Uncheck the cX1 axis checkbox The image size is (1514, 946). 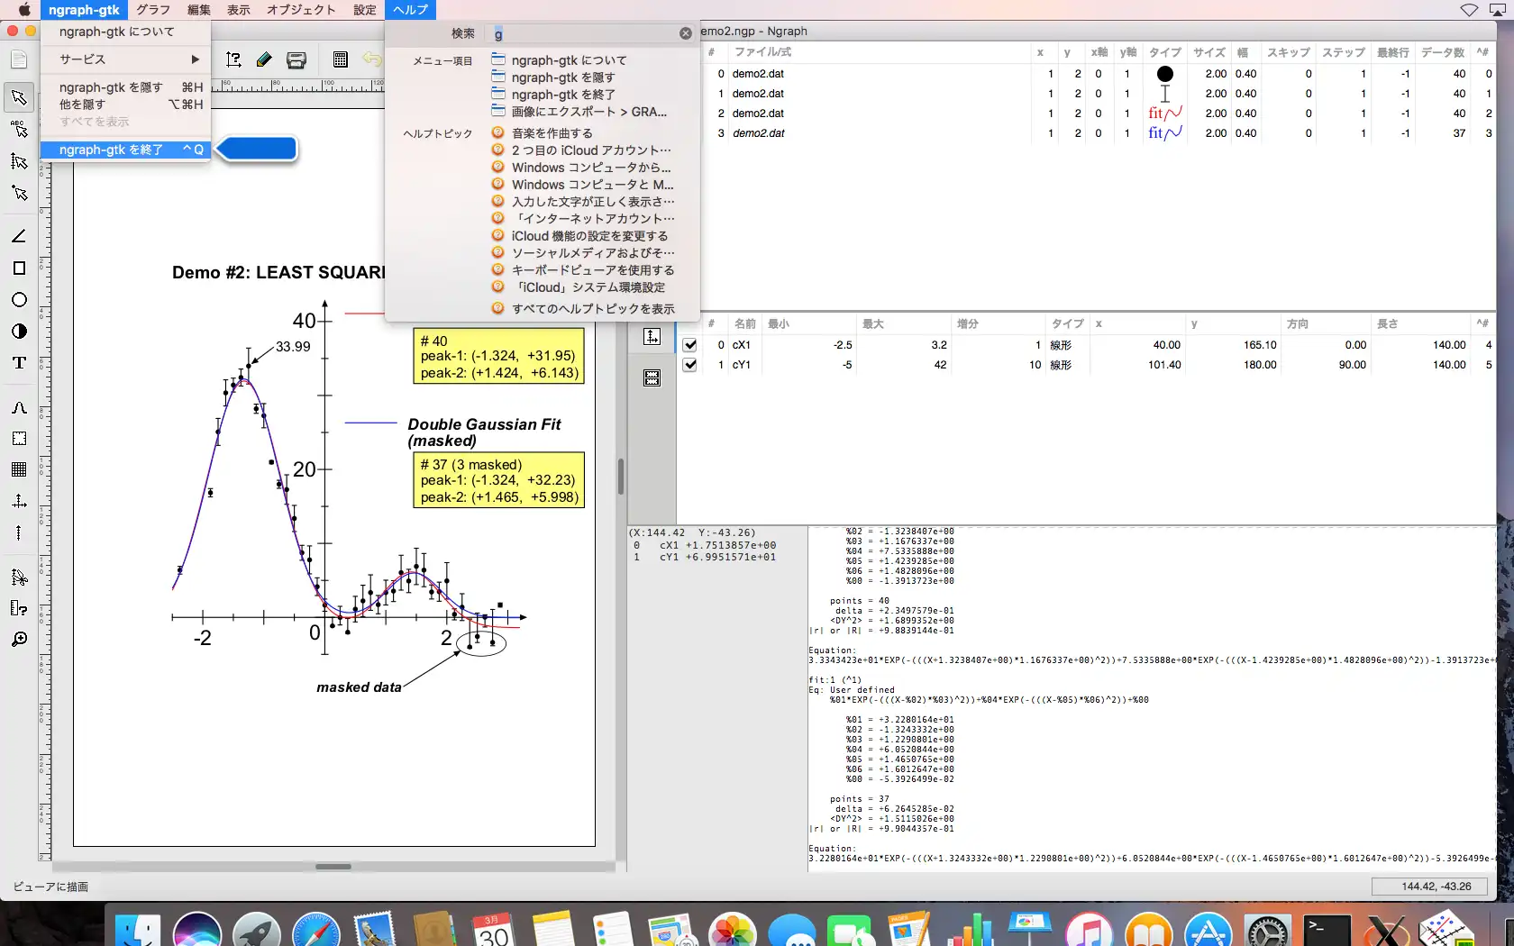pos(689,345)
